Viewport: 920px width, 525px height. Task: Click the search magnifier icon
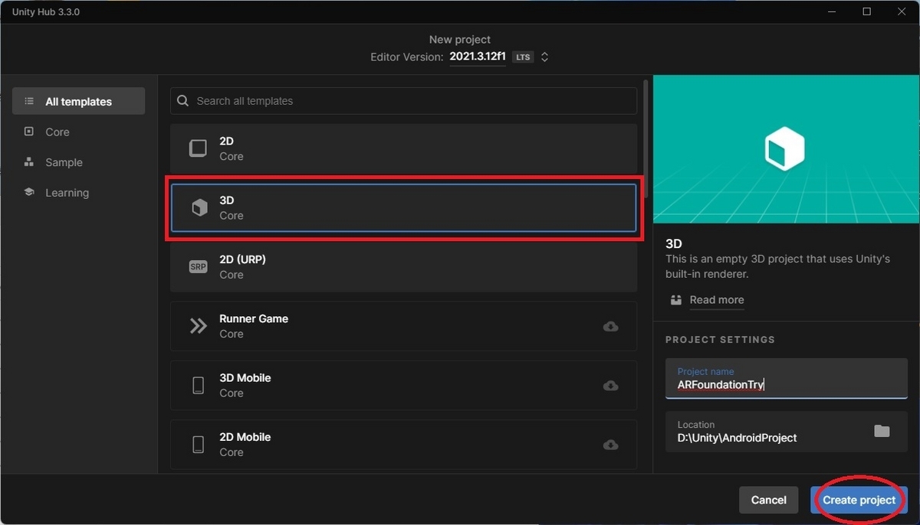pos(182,101)
